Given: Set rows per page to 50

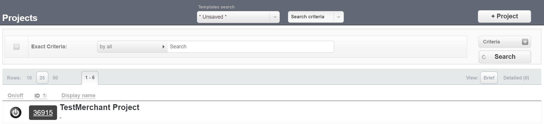Looking at the screenshot, I should click(x=55, y=78).
